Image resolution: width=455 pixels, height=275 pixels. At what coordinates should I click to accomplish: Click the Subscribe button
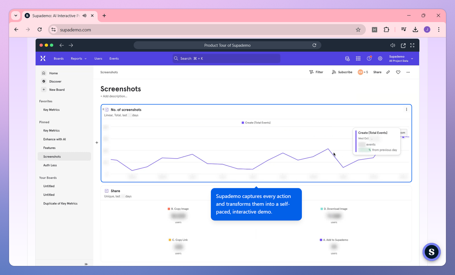tap(342, 72)
